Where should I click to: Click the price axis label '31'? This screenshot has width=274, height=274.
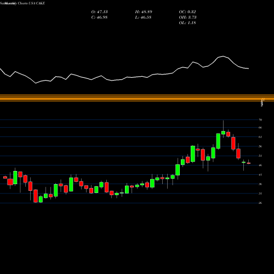[260, 193]
